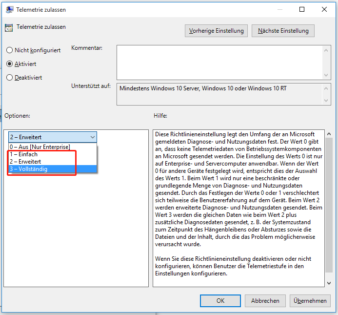Click Kommentar box scroll down arrow
Screen dimensions: 338x315
pos(326,75)
